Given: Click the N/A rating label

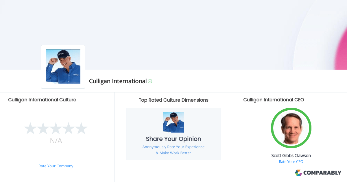Looking at the screenshot, I should pyautogui.click(x=56, y=141).
